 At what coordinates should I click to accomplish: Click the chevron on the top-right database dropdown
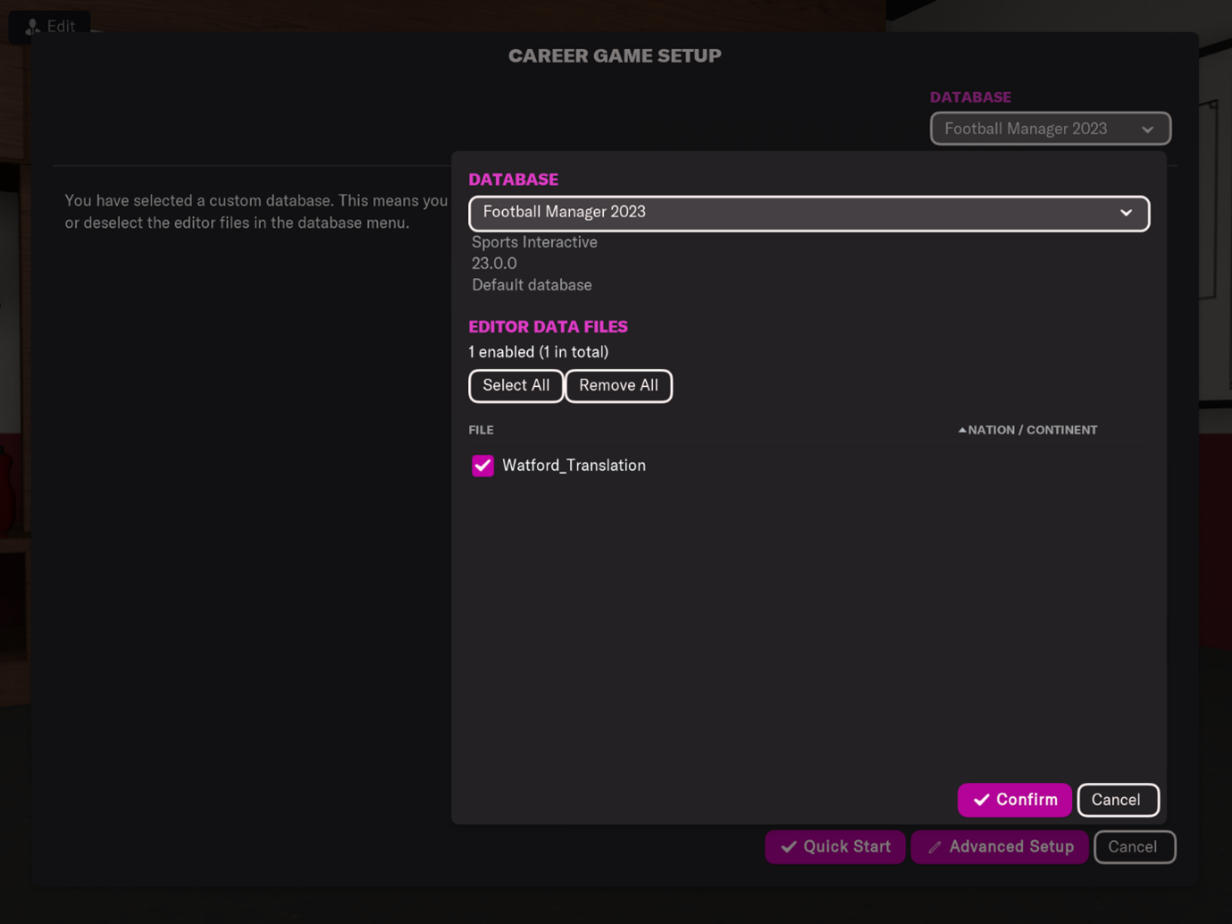tap(1147, 130)
